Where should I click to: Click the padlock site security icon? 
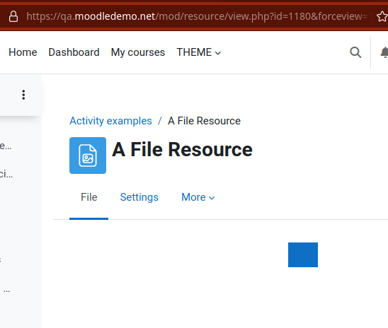pos(13,16)
